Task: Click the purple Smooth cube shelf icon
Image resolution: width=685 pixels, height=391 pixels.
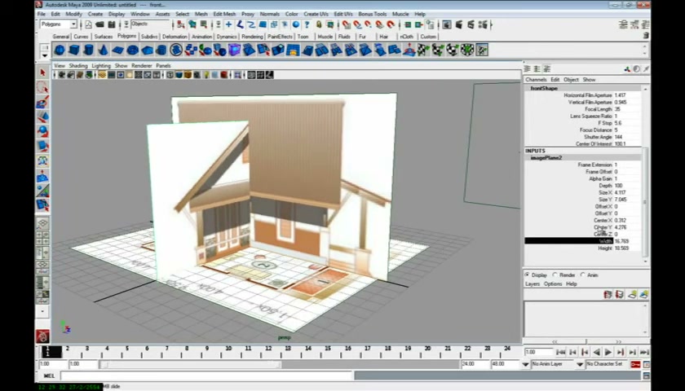Action: [235, 51]
